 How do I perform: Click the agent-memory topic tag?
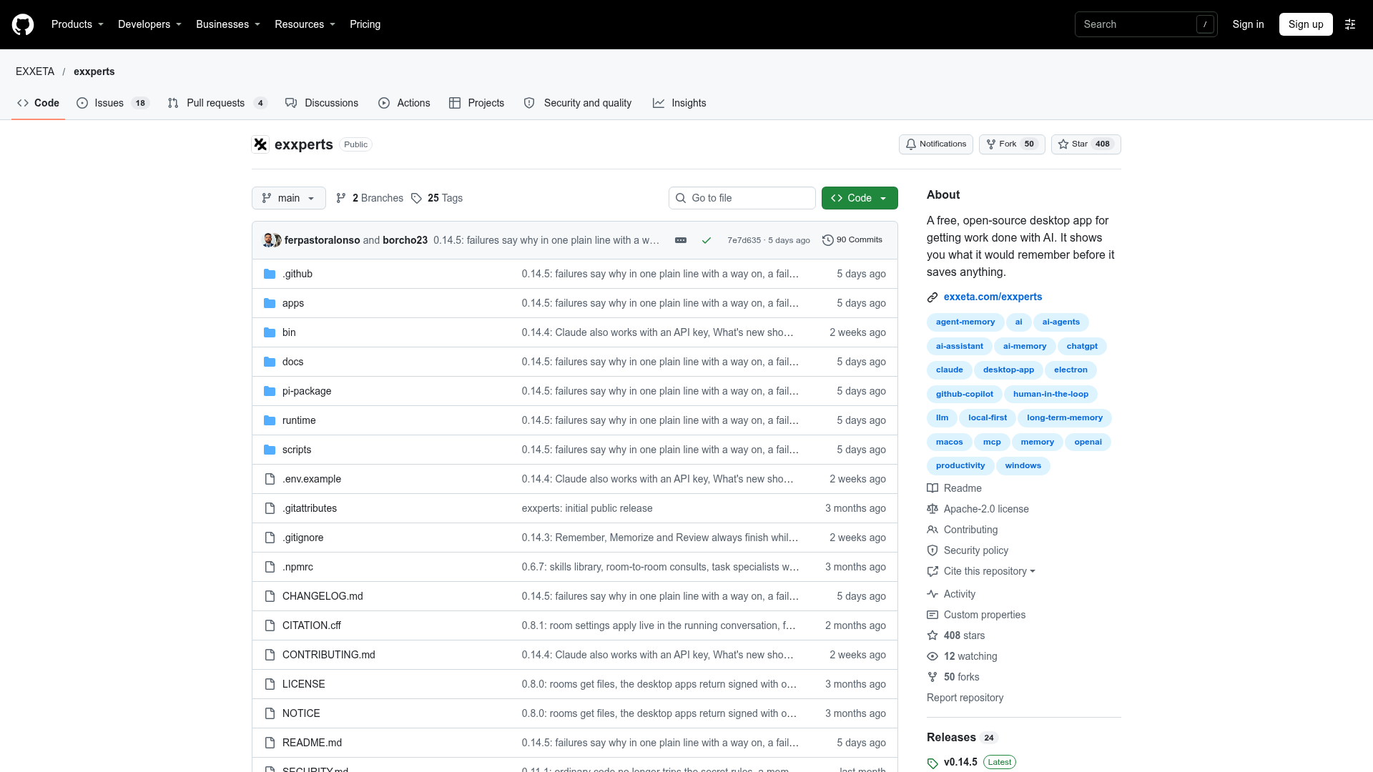point(965,322)
